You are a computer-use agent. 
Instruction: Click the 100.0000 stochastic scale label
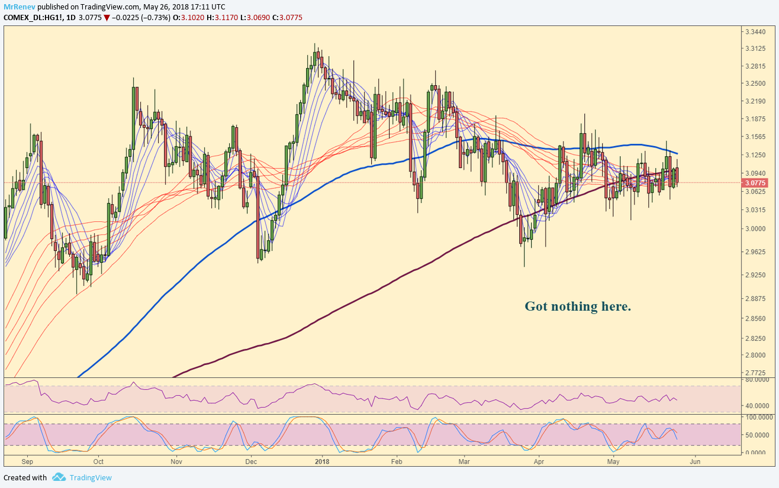click(x=759, y=418)
